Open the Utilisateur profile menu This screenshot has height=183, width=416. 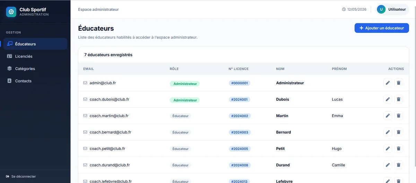point(392,9)
